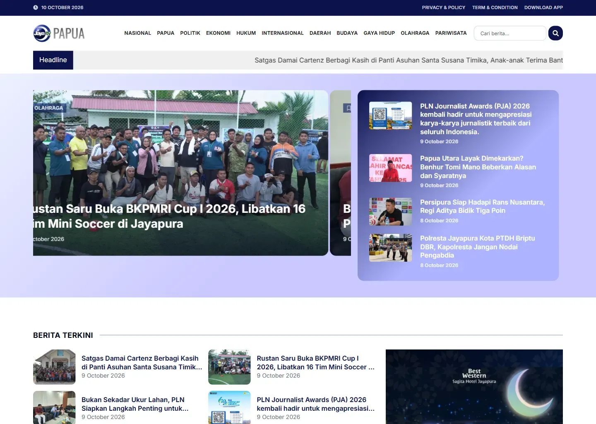Focus the 'Cari berita...' search field
The height and width of the screenshot is (424, 596).
[510, 33]
